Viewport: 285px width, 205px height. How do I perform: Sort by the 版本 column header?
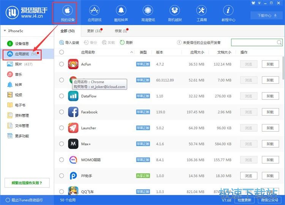pos(160,52)
